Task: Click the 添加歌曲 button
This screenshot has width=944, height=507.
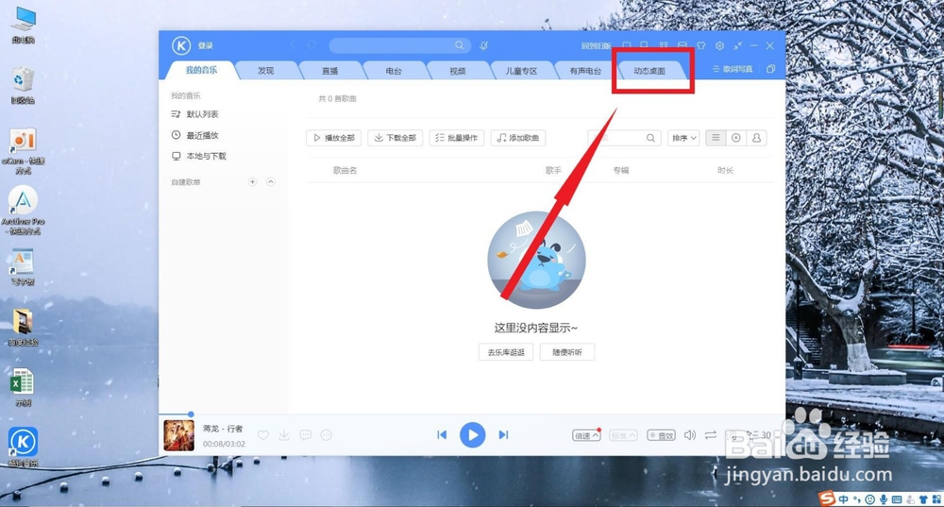Action: click(x=518, y=138)
